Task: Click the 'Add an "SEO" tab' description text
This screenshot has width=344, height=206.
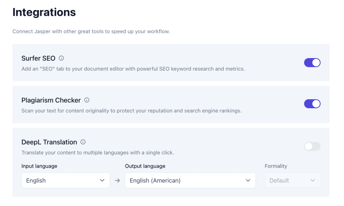Action: point(133,69)
